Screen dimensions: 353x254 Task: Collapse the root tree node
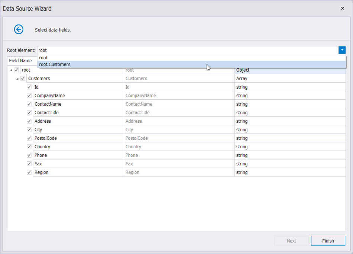(x=11, y=70)
